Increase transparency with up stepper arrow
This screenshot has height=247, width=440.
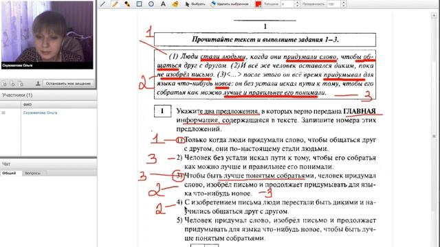[x=344, y=3]
